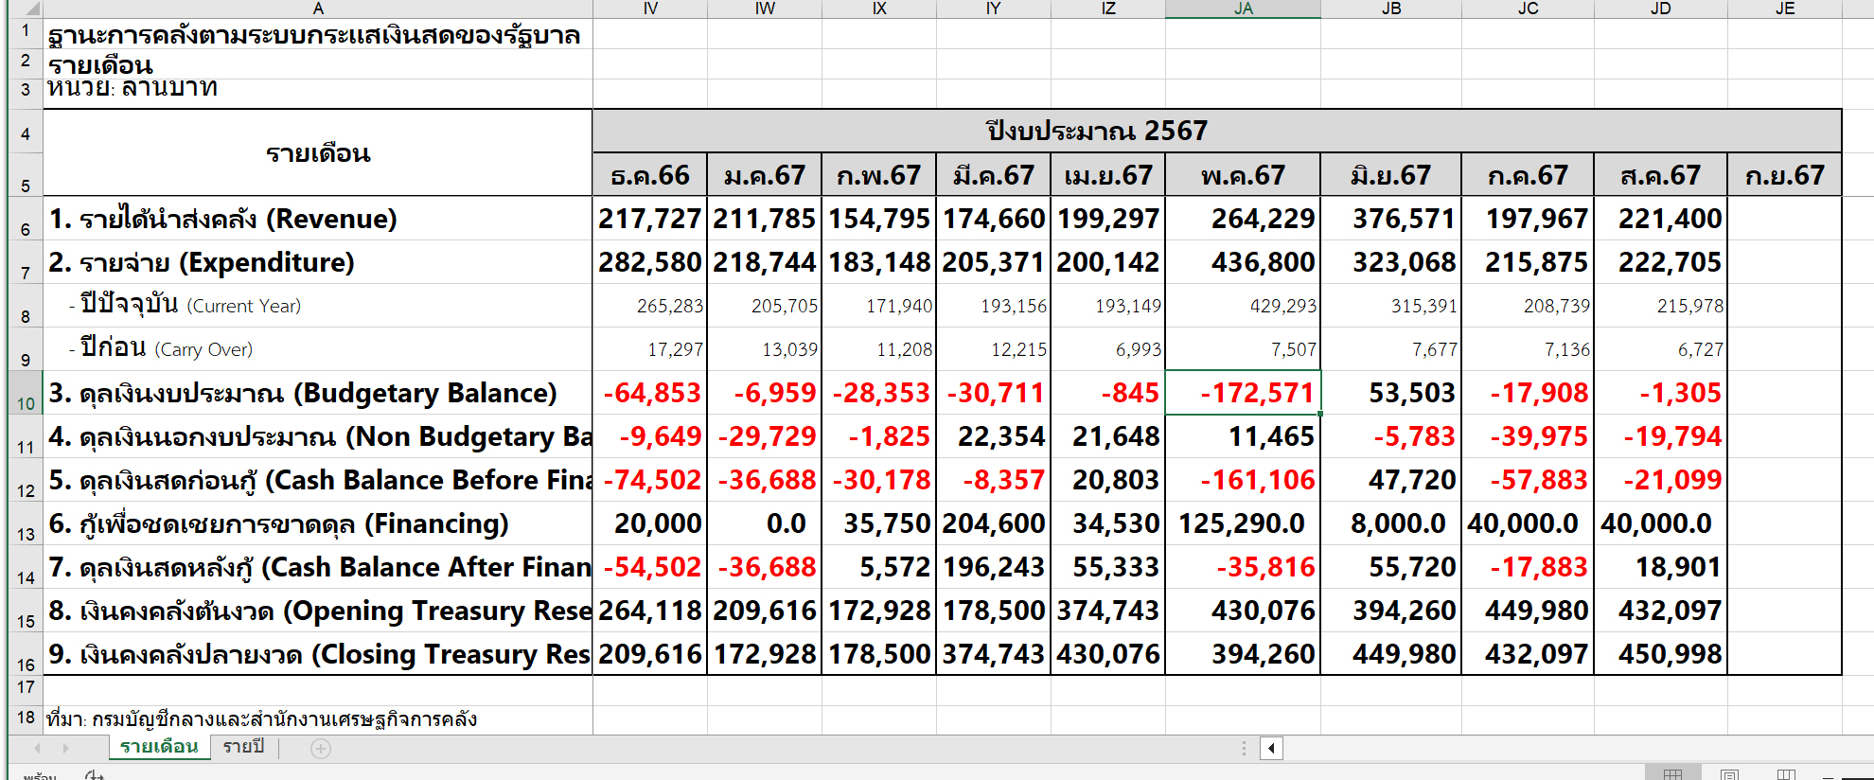
Task: Click the ปีงบประมาณ 2567 header cell
Action: tap(1096, 131)
